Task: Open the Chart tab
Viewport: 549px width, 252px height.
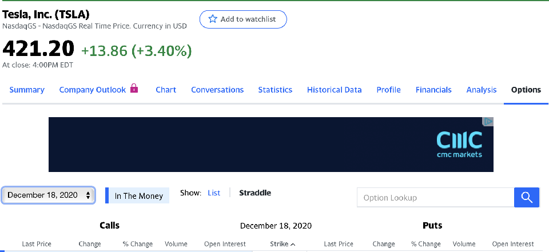Action: point(166,90)
